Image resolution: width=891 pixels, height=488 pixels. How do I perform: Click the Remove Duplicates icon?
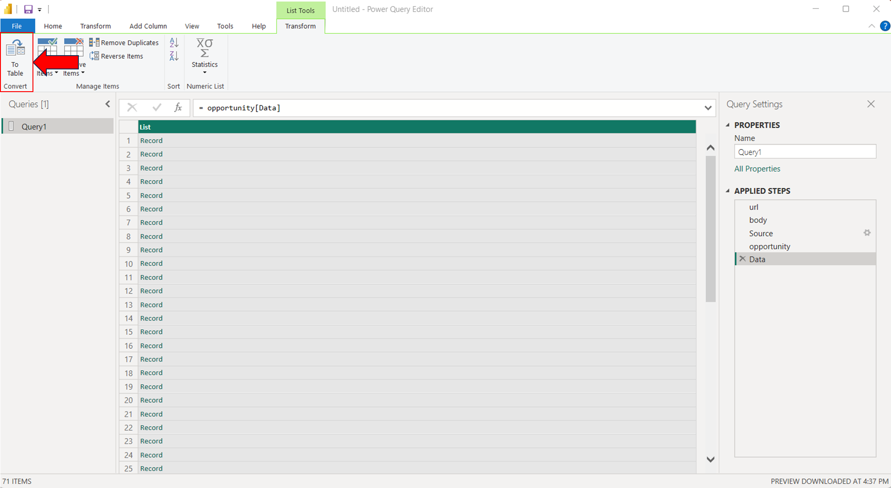coord(94,42)
